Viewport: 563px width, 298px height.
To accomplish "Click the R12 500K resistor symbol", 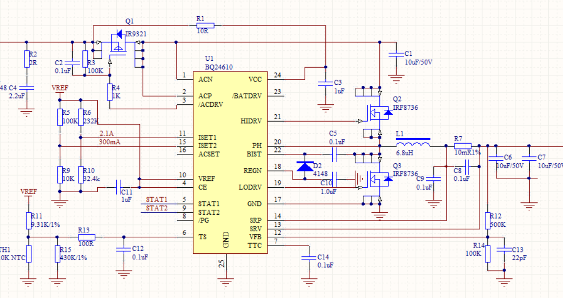I will [x=487, y=221].
